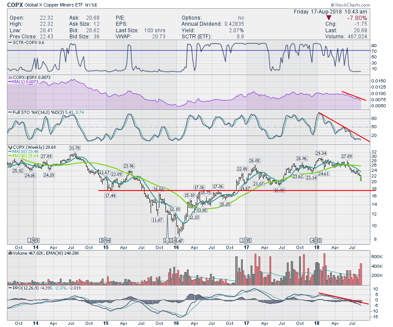Click the 31.78 peak price label
The image size is (393, 327).
click(75, 148)
